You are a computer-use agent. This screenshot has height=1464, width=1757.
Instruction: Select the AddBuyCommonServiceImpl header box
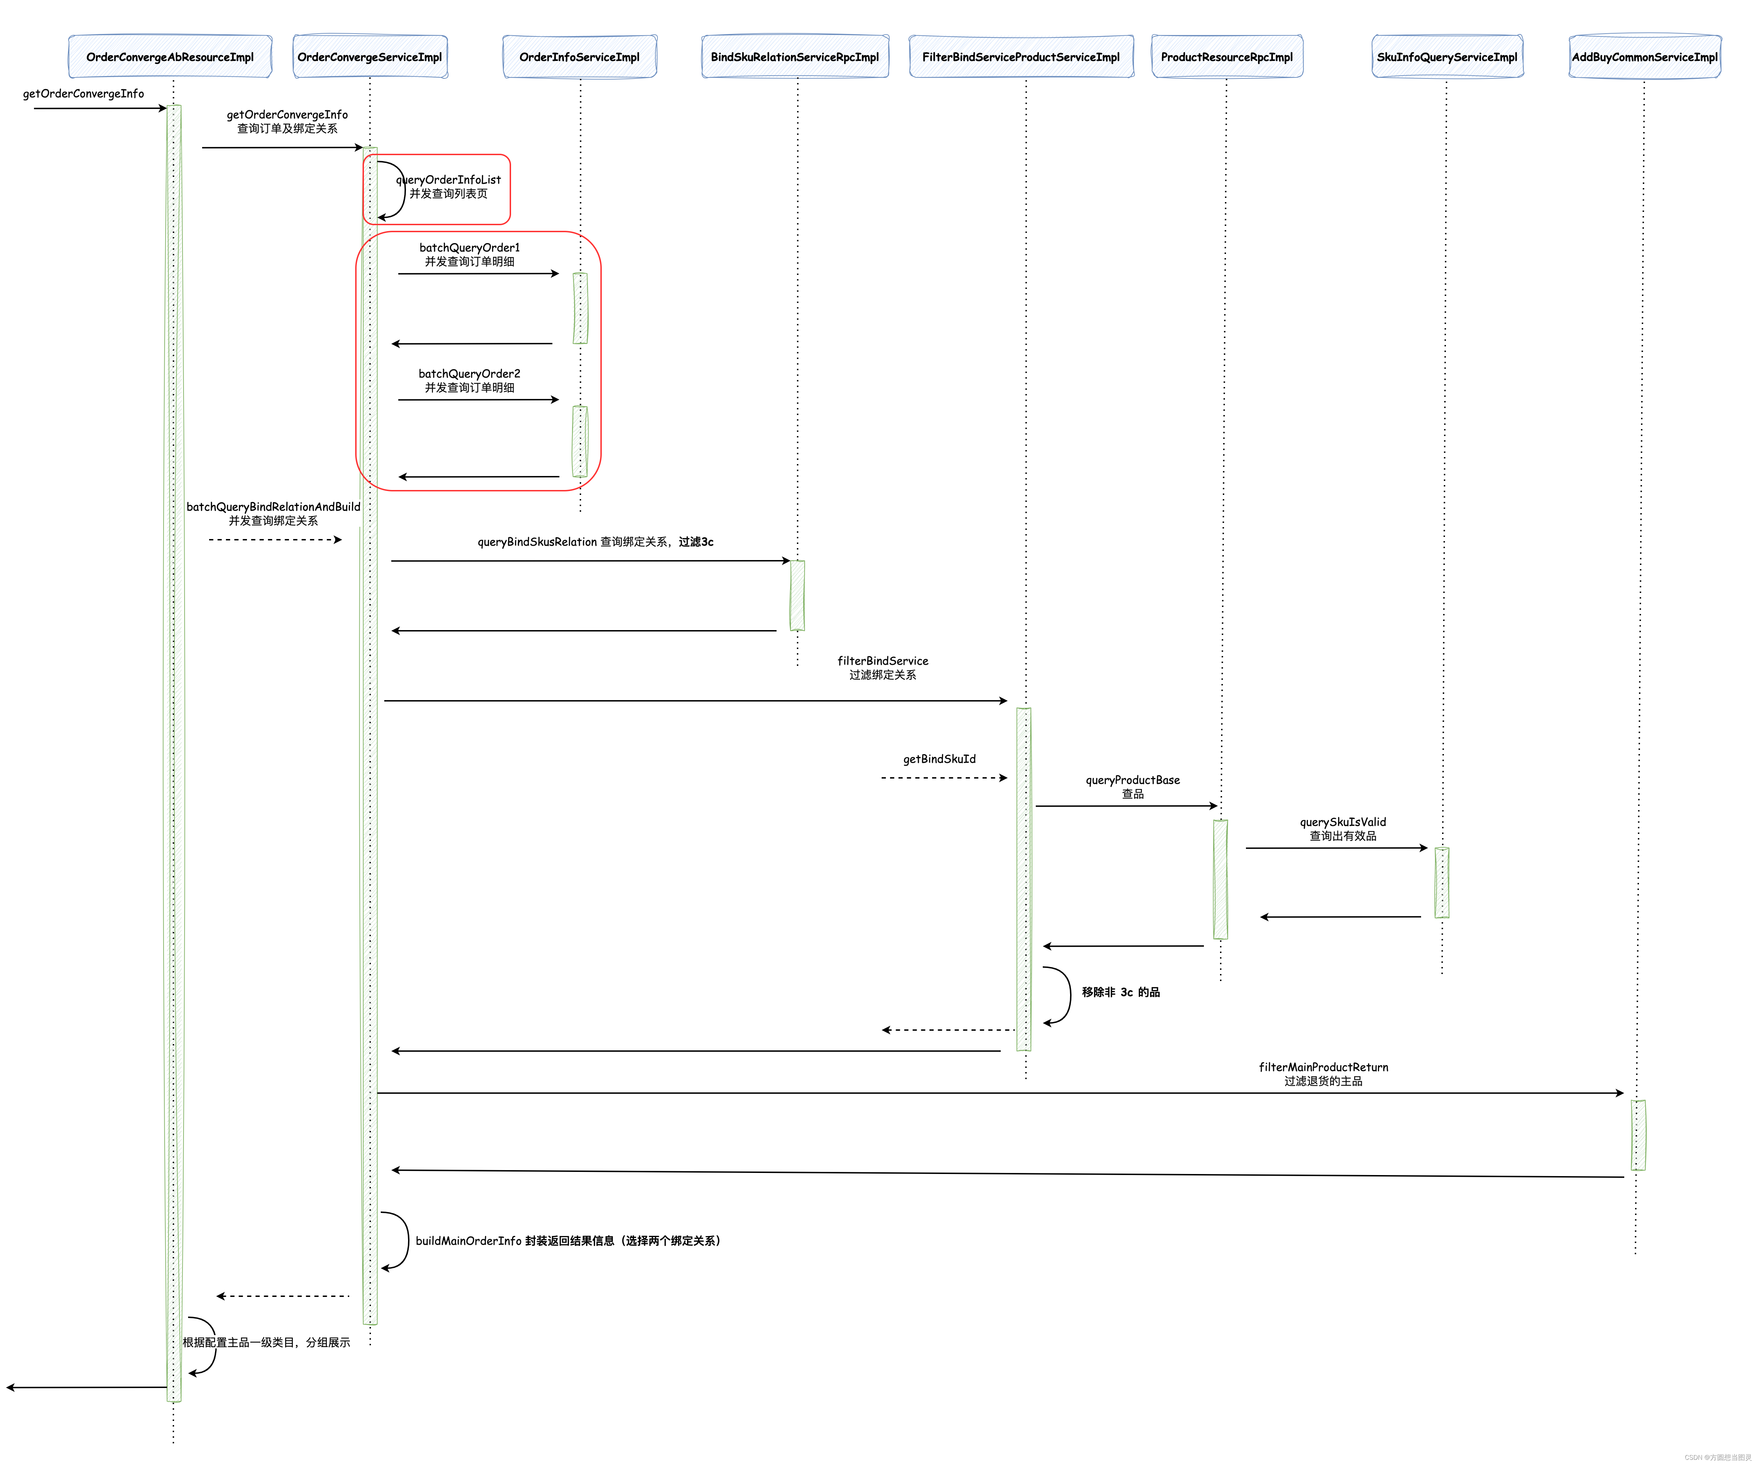tap(1644, 57)
